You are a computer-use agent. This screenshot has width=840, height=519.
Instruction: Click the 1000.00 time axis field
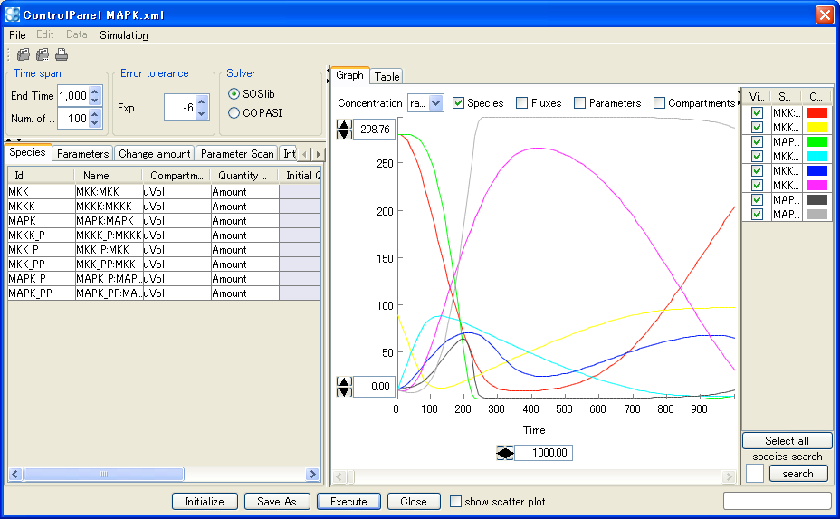(543, 453)
